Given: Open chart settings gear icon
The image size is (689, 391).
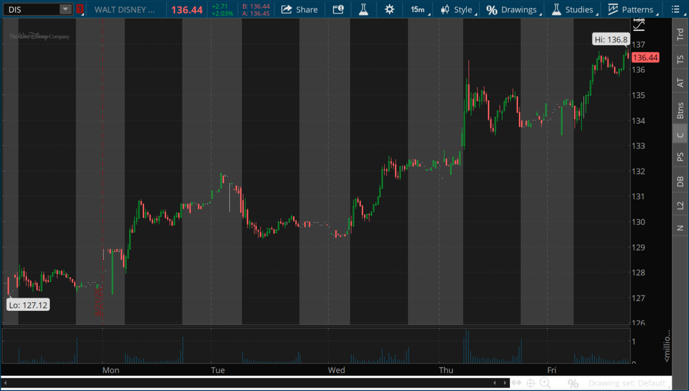Looking at the screenshot, I should [389, 9].
